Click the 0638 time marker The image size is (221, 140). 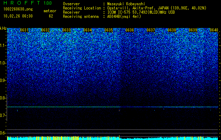click(x=172, y=30)
